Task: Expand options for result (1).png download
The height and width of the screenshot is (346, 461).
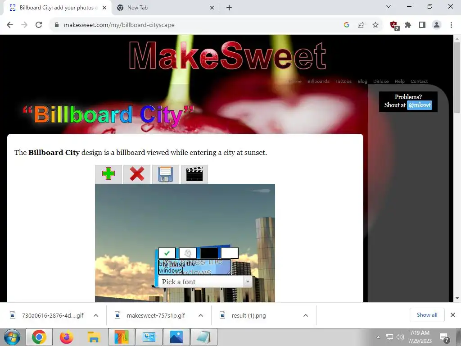Action: (x=306, y=315)
